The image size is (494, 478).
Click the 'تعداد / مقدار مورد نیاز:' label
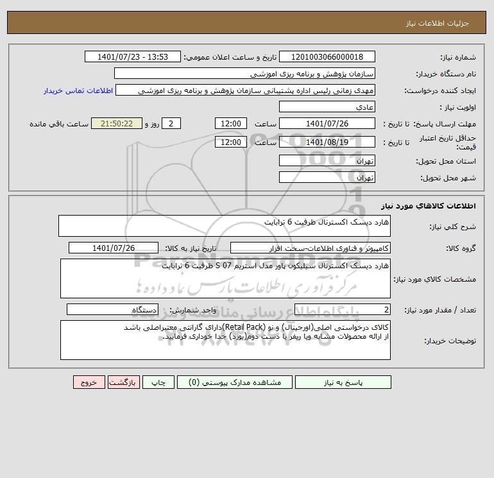click(x=440, y=310)
